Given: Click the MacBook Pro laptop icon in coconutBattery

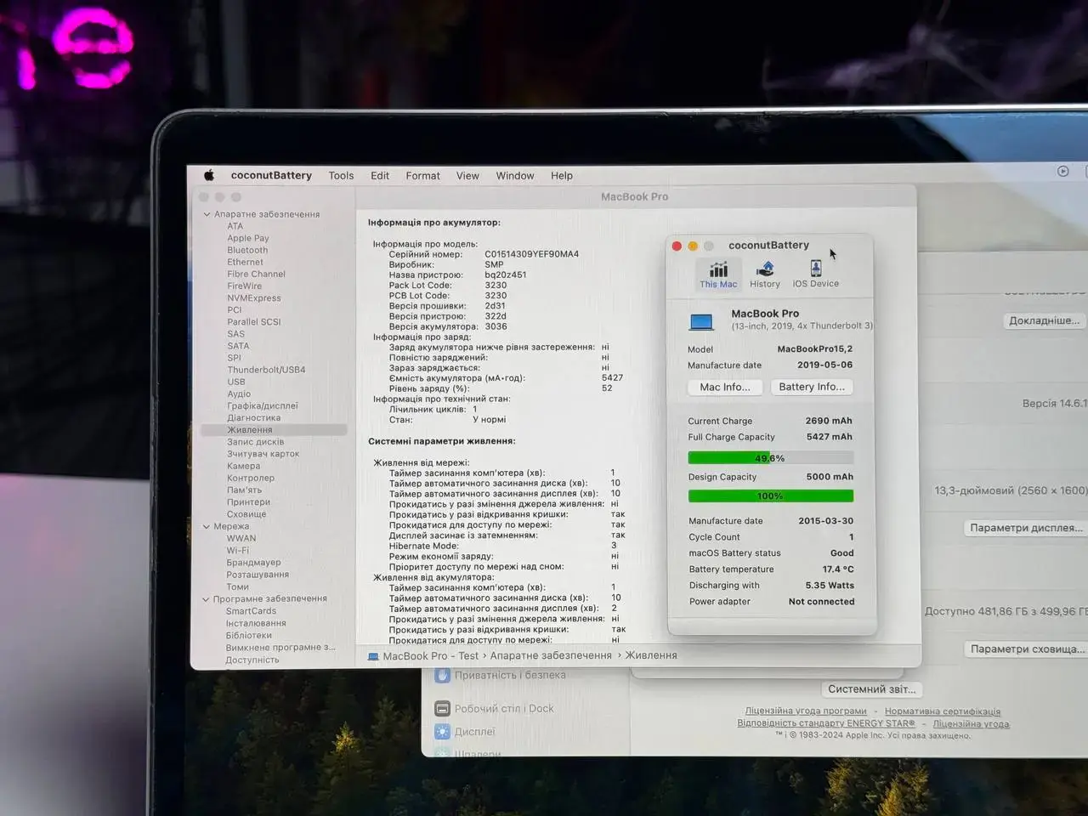Looking at the screenshot, I should pyautogui.click(x=701, y=321).
